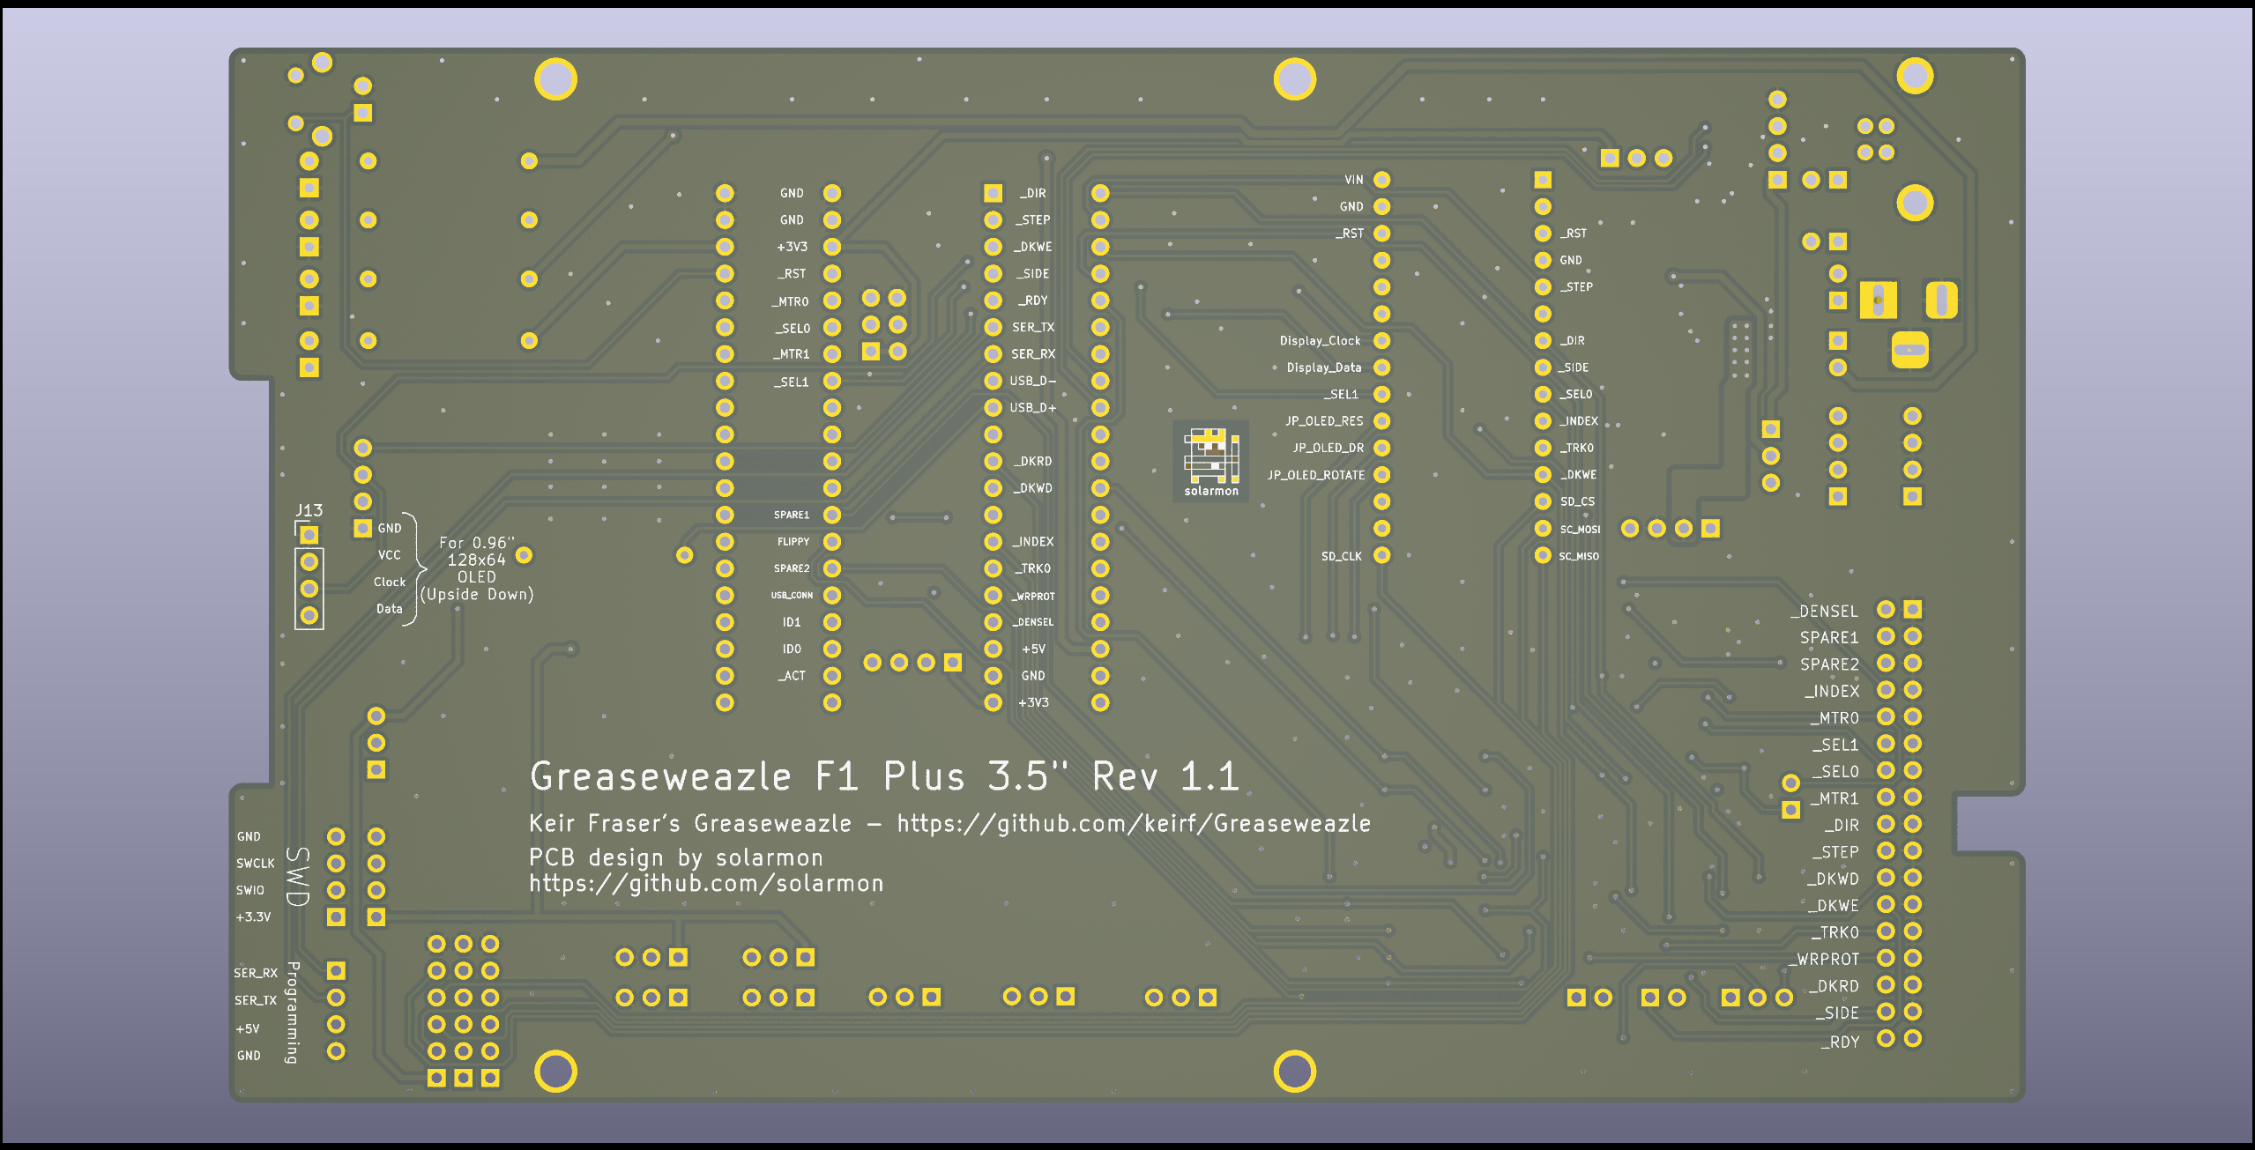Click the VCC pin label
2255x1150 pixels.
(x=389, y=555)
